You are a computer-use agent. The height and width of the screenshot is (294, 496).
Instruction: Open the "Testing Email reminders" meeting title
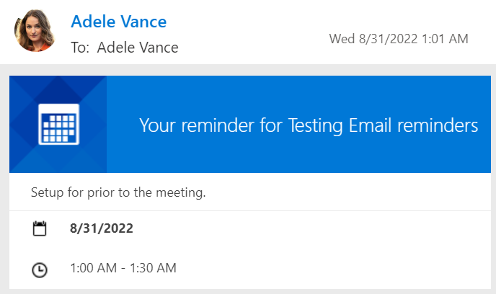click(x=383, y=125)
